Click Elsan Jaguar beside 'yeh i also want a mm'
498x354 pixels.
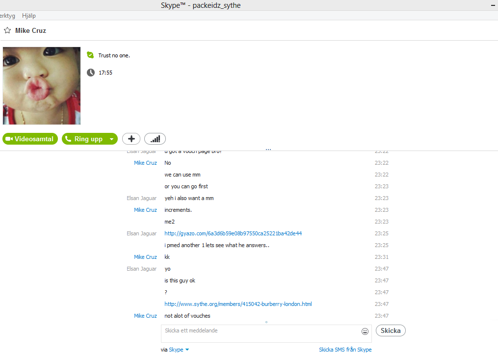(x=142, y=198)
